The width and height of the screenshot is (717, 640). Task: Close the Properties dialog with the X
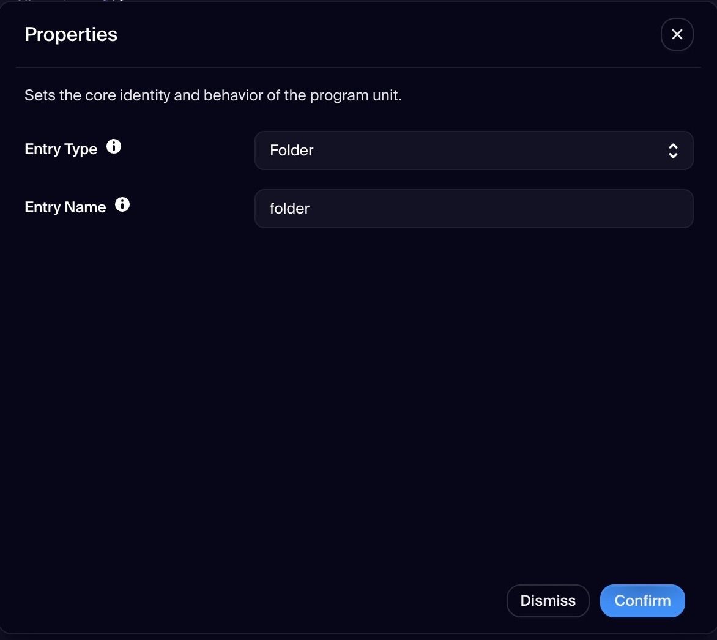[677, 34]
